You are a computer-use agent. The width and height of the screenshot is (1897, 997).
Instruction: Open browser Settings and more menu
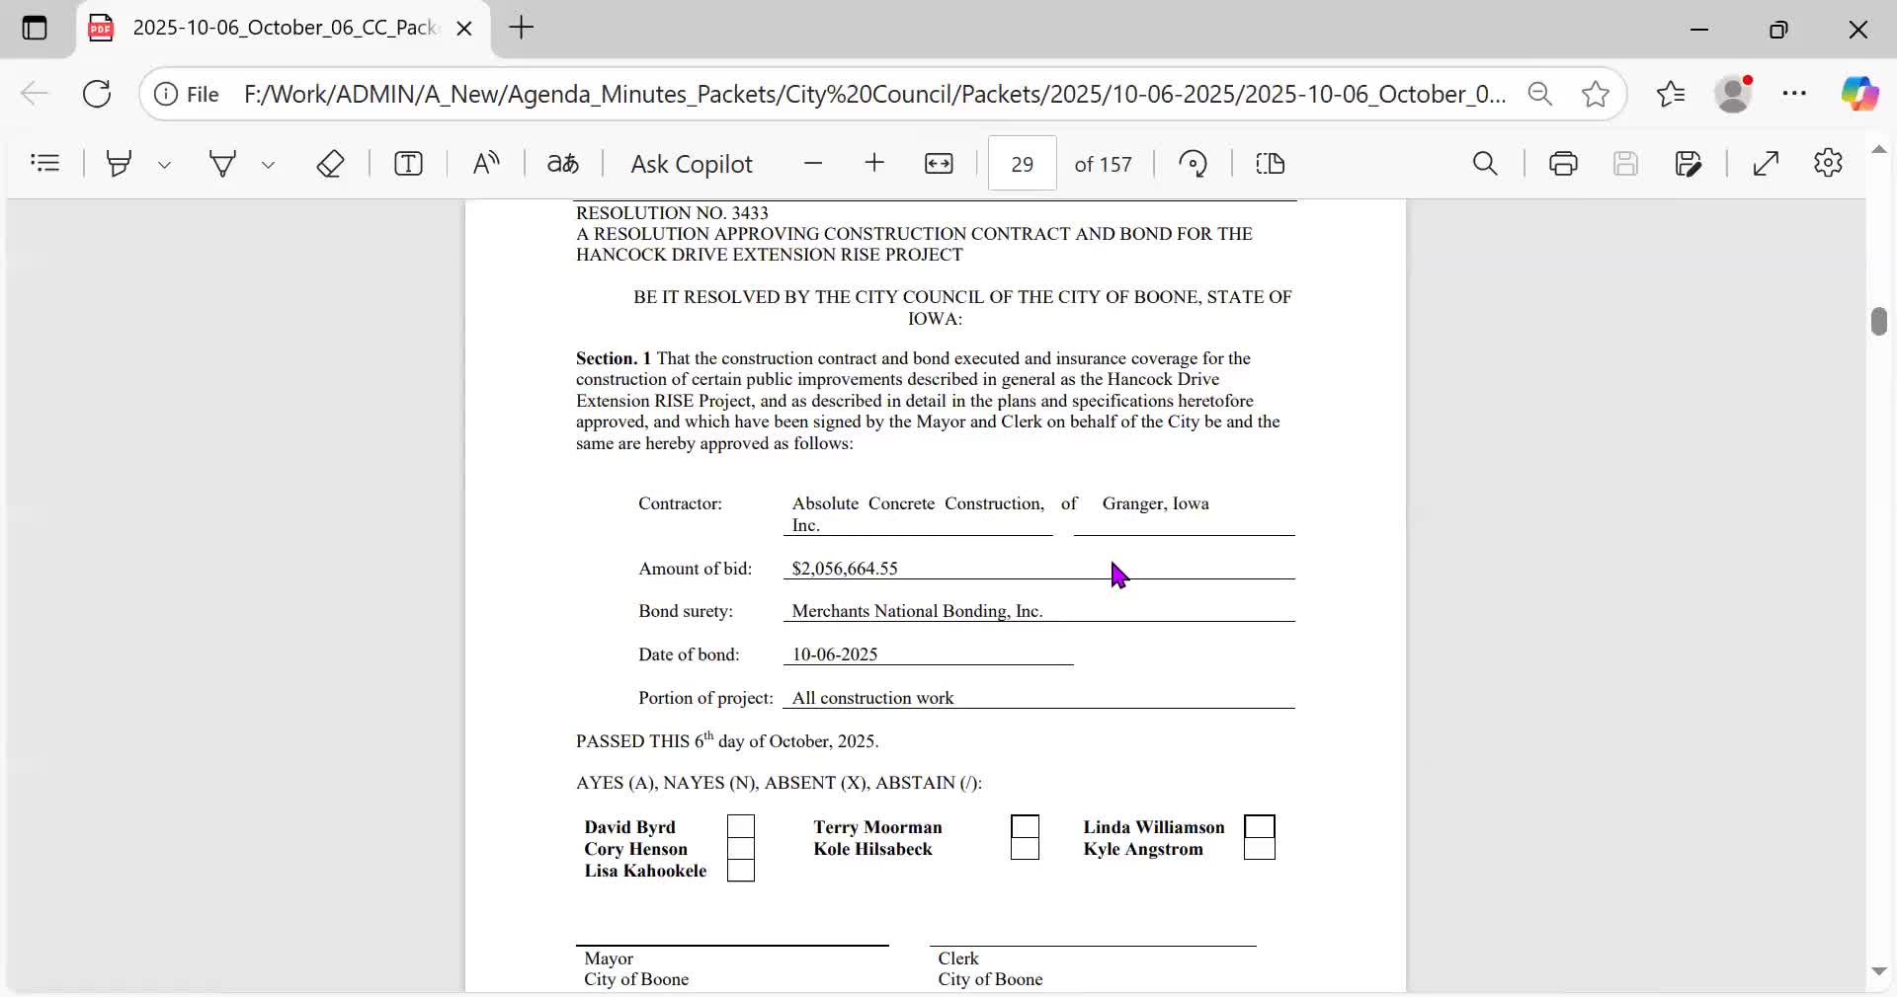1794,94
